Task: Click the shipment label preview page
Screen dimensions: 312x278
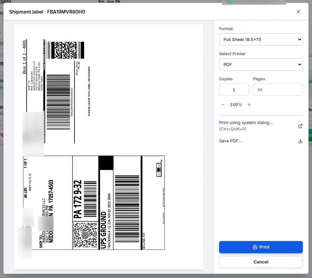Action: (109, 147)
